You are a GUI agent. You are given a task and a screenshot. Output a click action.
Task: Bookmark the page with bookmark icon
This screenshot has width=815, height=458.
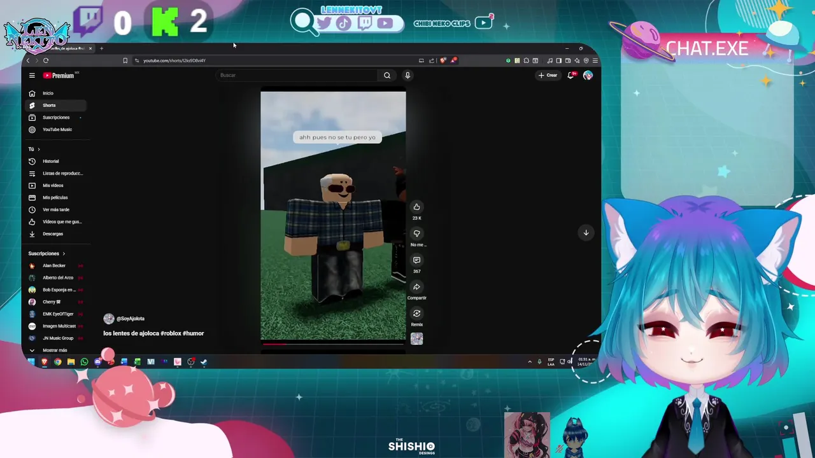pos(125,60)
